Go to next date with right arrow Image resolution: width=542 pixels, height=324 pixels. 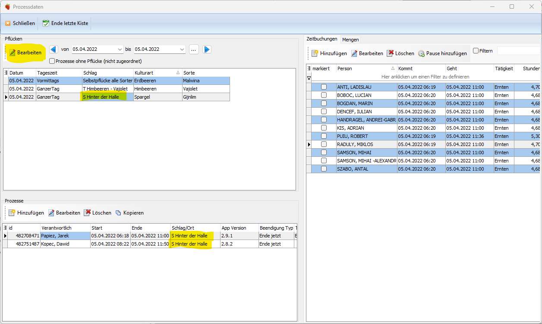tap(207, 50)
